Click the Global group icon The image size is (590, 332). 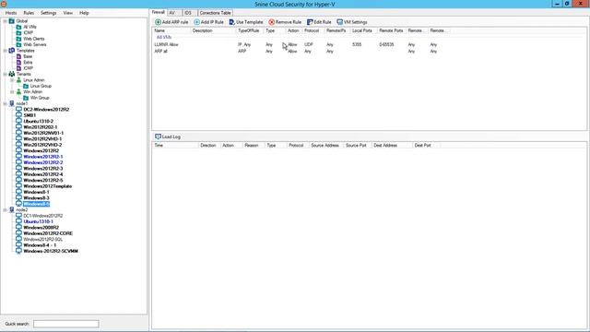(x=12, y=21)
